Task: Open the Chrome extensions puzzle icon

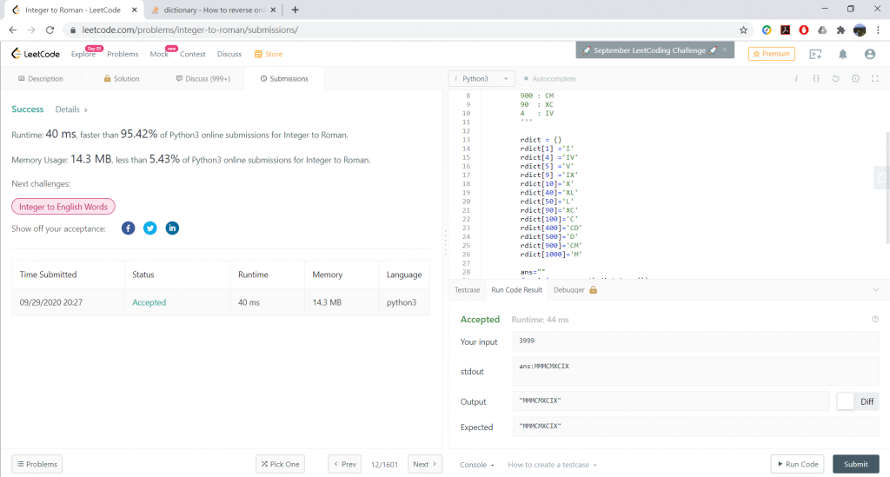Action: coord(840,30)
